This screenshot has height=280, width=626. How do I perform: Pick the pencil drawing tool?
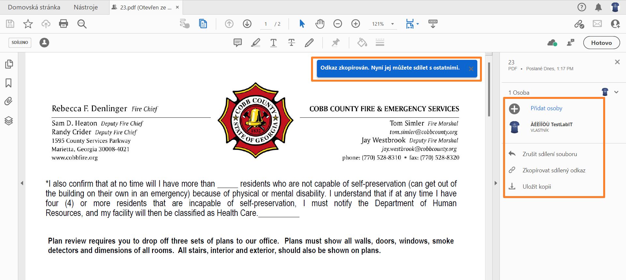pyautogui.click(x=309, y=43)
